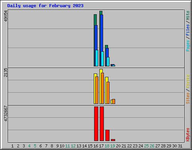Screen dimensions: 192x150
Task: Click day label 4 on the axis
Action: 29,146
